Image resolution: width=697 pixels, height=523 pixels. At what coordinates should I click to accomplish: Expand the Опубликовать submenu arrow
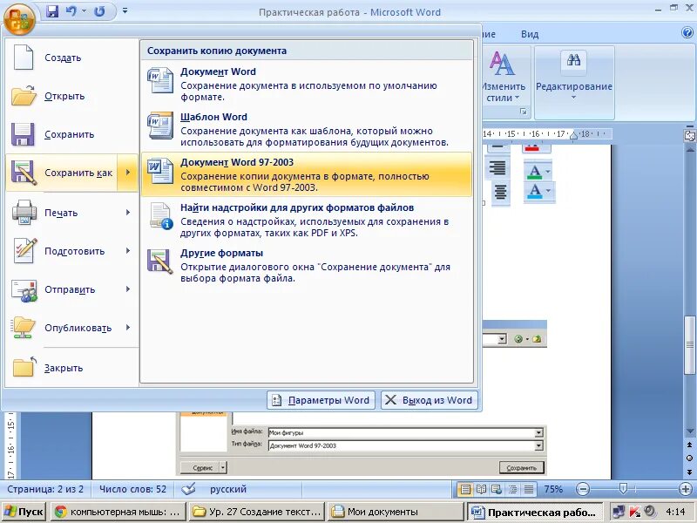click(x=128, y=328)
